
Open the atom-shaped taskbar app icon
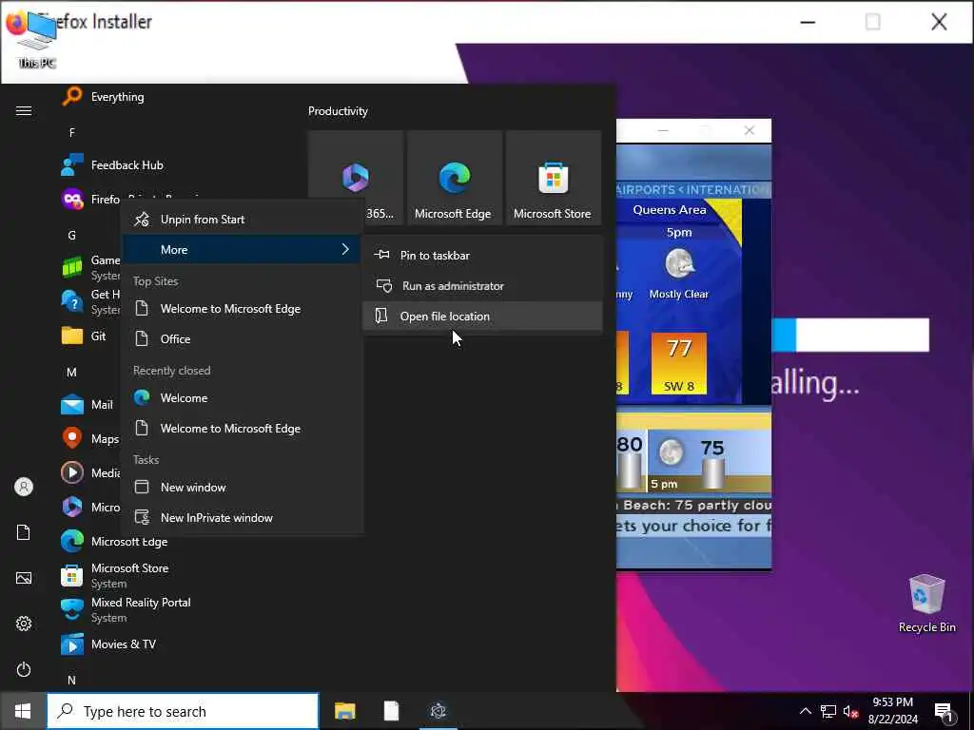(x=438, y=711)
